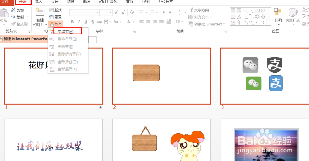Toggle Italic formatting

(x=79, y=22)
